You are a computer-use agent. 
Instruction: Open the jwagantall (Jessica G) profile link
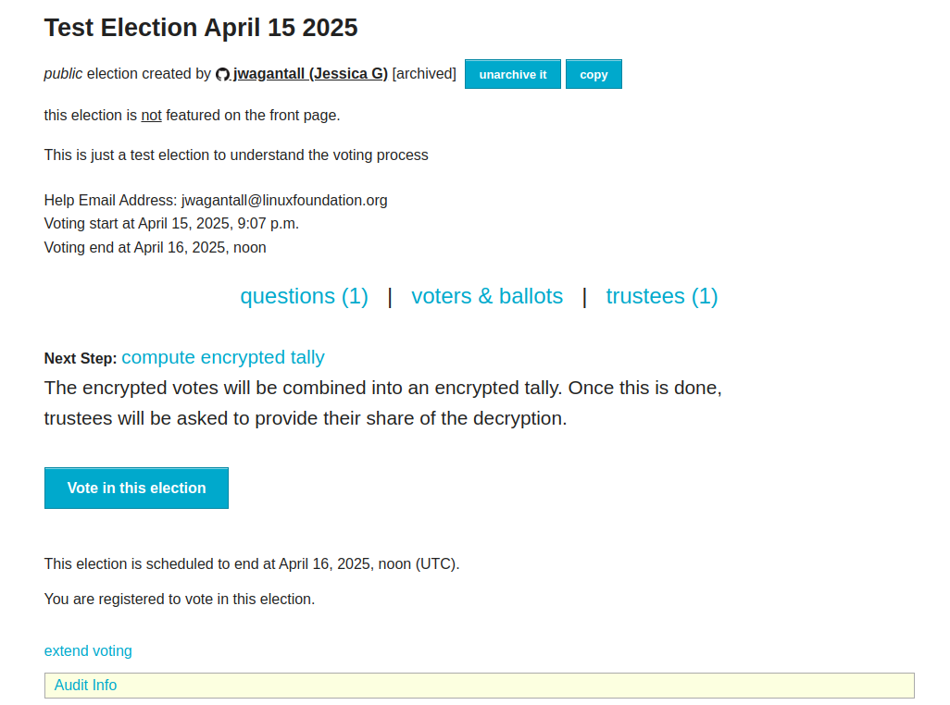tap(310, 74)
